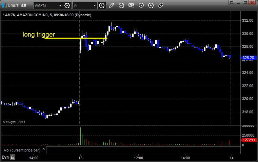Toggle the time lock icon next to Dyn
258x162 pixels.
point(13,157)
